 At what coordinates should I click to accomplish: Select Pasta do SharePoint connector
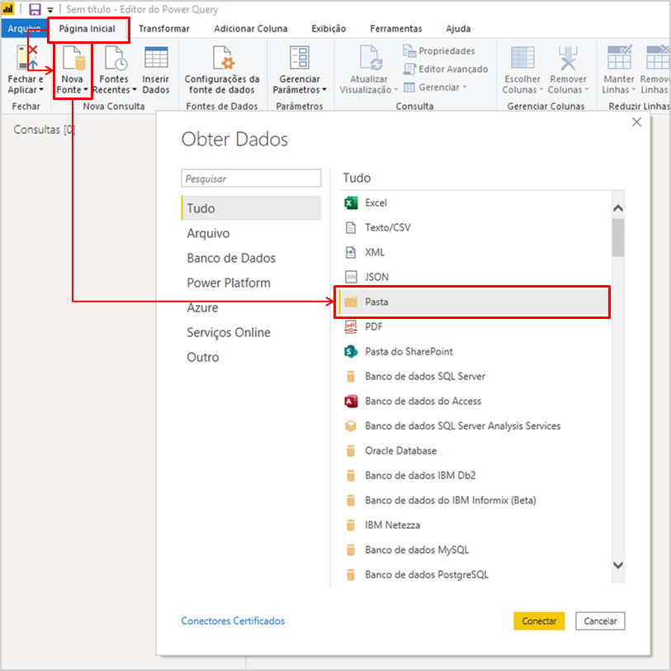409,351
